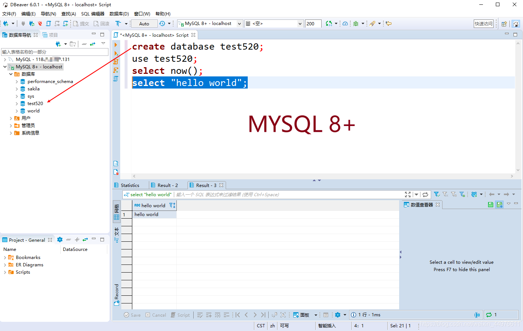Click the 回滚 rollback button

tap(101, 24)
